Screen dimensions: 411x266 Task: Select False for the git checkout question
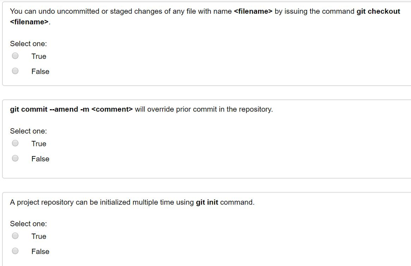(x=15, y=71)
